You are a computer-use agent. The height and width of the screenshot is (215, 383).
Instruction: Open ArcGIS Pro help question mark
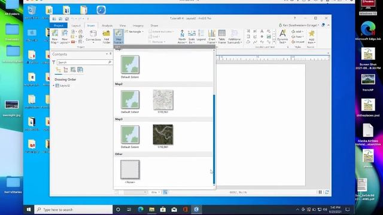295,19
